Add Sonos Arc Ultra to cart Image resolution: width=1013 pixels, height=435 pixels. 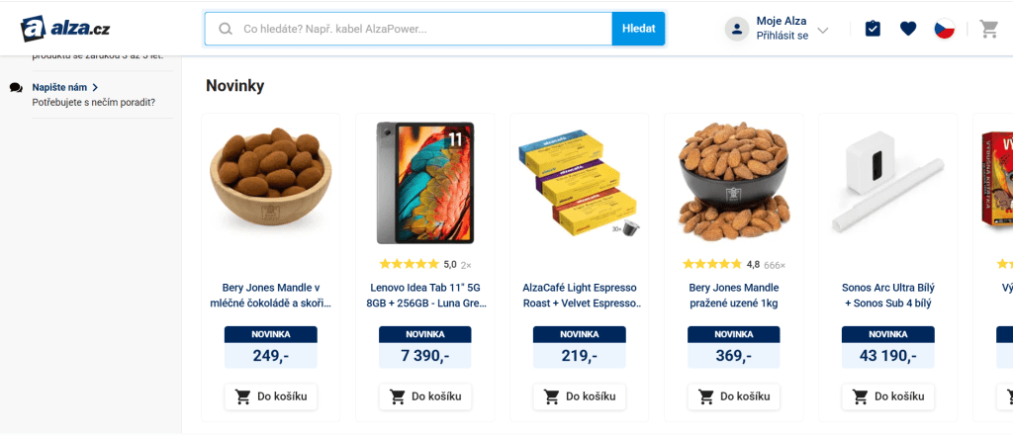pos(888,396)
